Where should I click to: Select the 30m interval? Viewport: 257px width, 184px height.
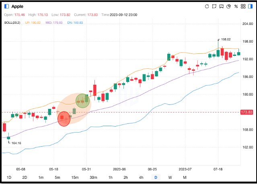click(93, 178)
